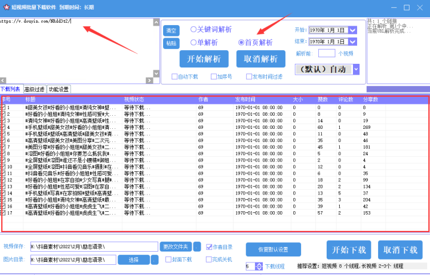This screenshot has width=430, height=275.
Task: Click the 粘贴 paste button
Action: 171,44
